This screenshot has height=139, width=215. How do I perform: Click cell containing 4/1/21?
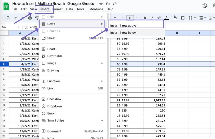tap(20, 64)
